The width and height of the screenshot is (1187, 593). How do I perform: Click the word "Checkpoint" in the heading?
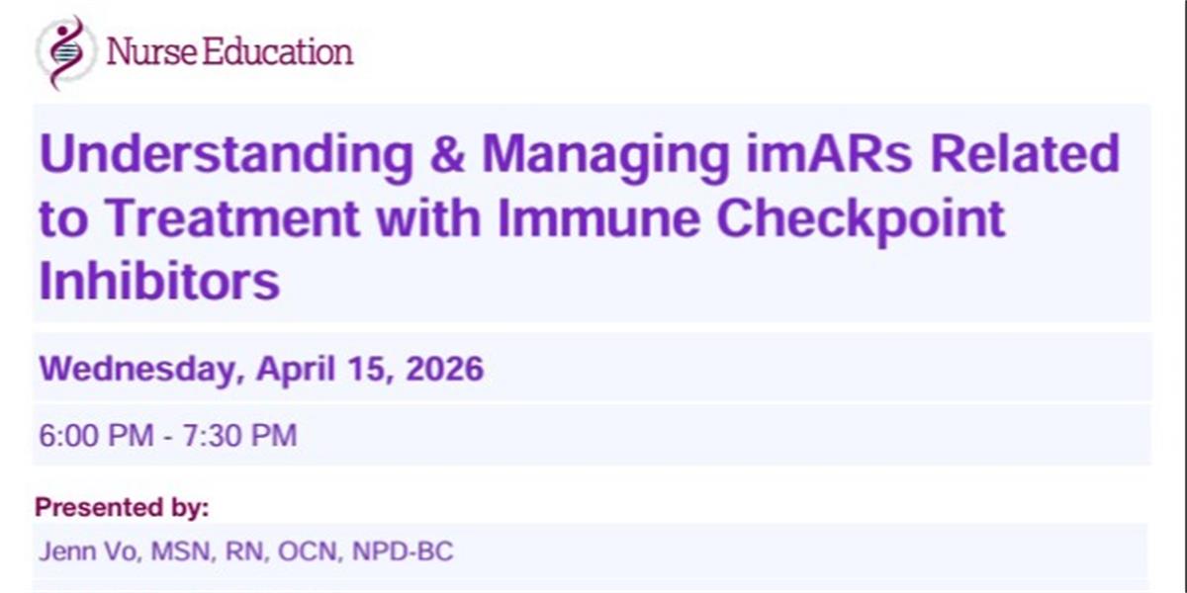(x=860, y=218)
